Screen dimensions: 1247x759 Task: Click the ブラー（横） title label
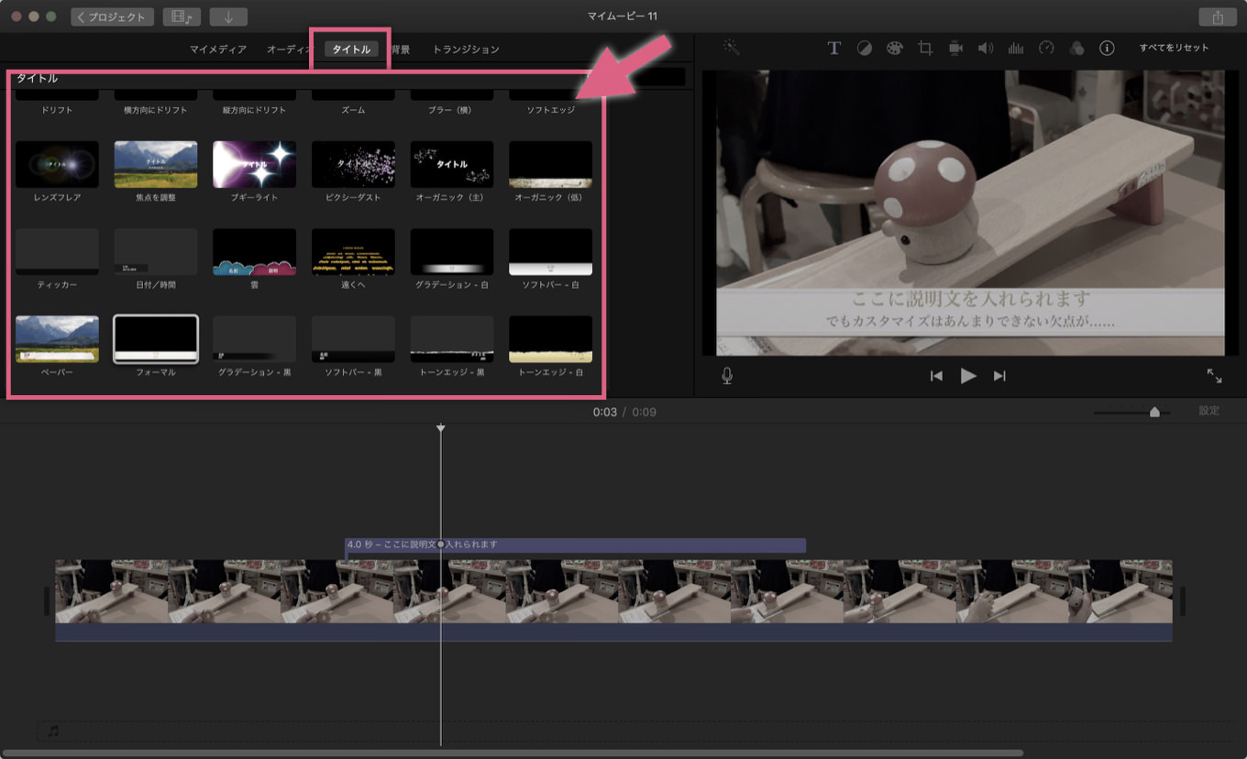(x=452, y=110)
